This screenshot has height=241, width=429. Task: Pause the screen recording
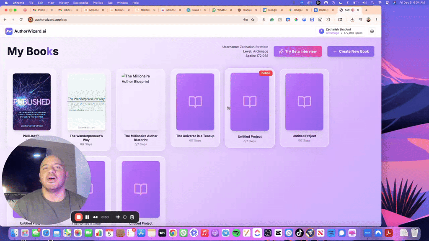[87, 217]
